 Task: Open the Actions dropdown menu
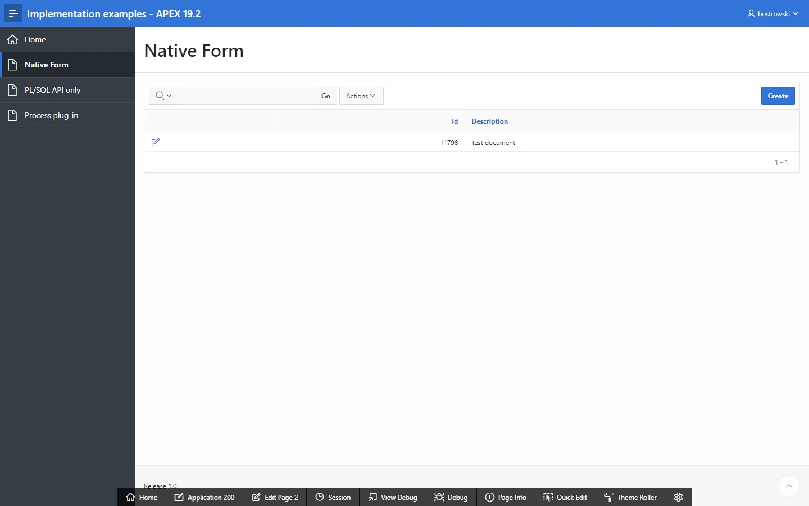click(x=361, y=96)
